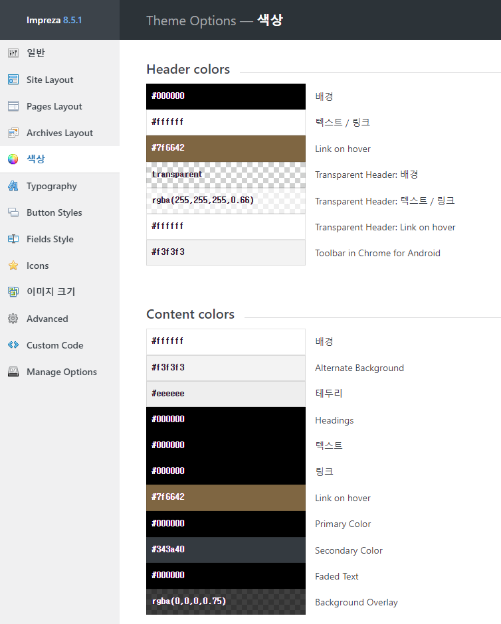
Task: Click the Content colors section heading
Action: coord(190,315)
